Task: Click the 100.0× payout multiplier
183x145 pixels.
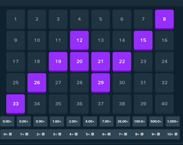Action: 139,121
